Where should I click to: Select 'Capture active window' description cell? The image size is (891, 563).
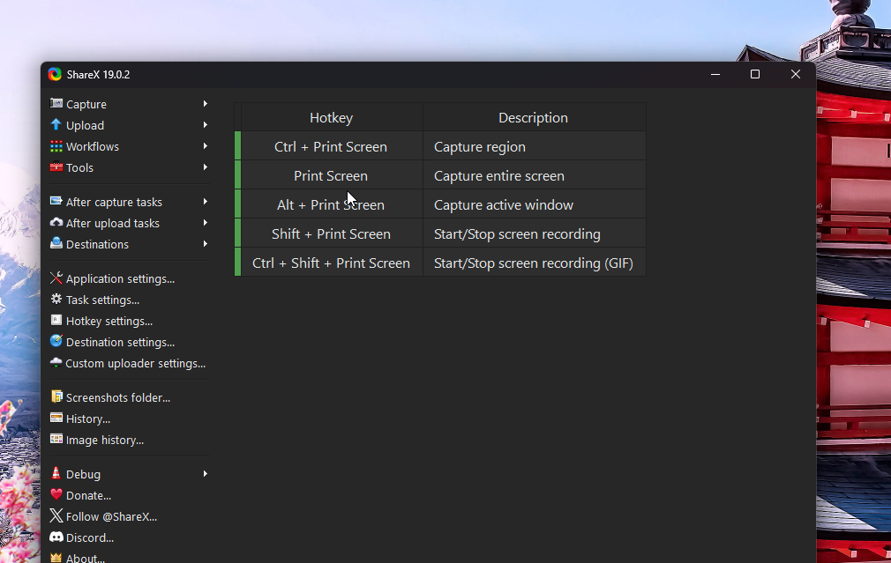pyautogui.click(x=534, y=204)
